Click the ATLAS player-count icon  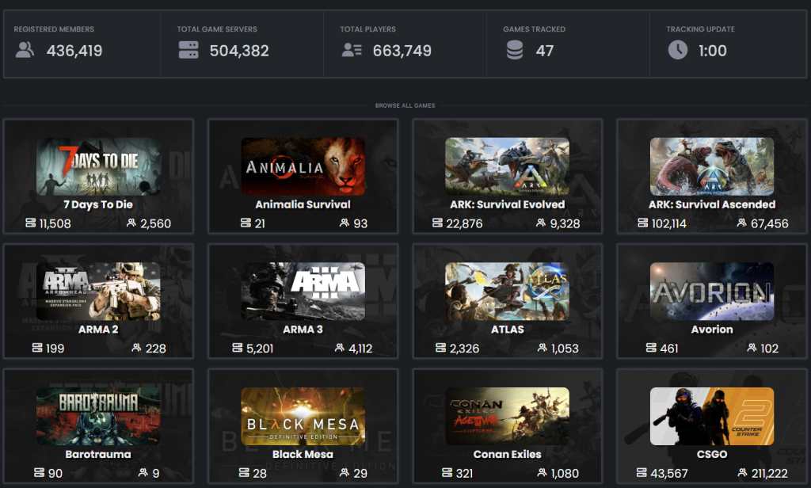543,347
